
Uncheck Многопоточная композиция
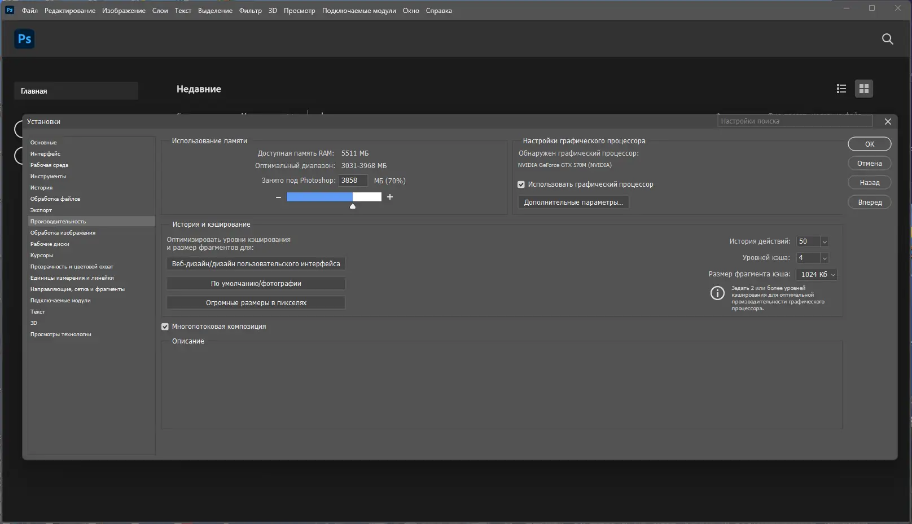tap(164, 326)
